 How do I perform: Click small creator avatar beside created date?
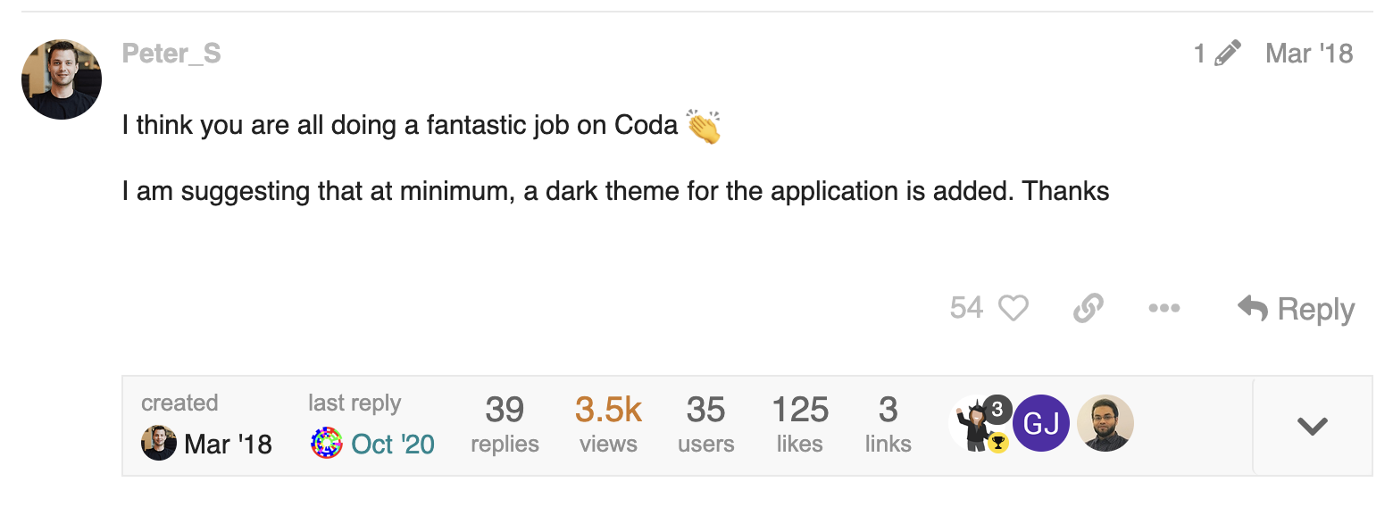tap(159, 444)
